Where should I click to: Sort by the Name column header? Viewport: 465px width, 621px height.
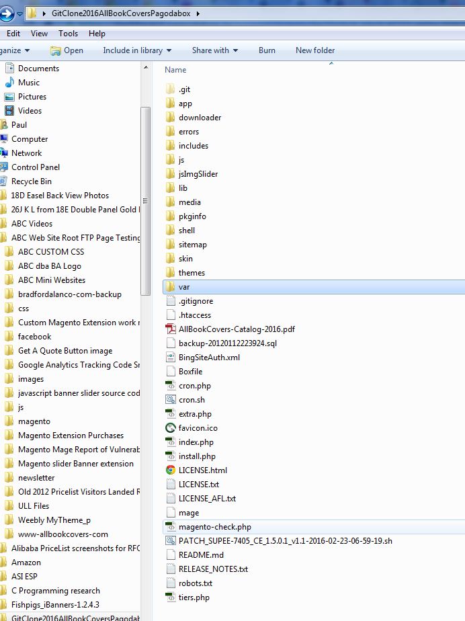175,70
